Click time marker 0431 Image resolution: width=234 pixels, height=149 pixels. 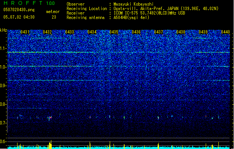tap(25, 32)
